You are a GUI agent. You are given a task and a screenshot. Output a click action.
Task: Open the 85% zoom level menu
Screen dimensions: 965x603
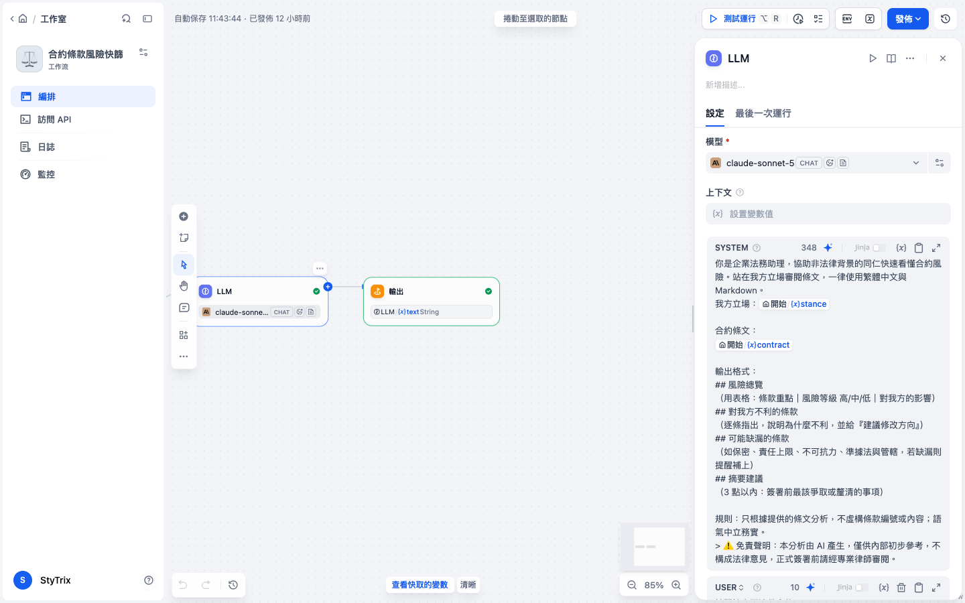pos(654,585)
